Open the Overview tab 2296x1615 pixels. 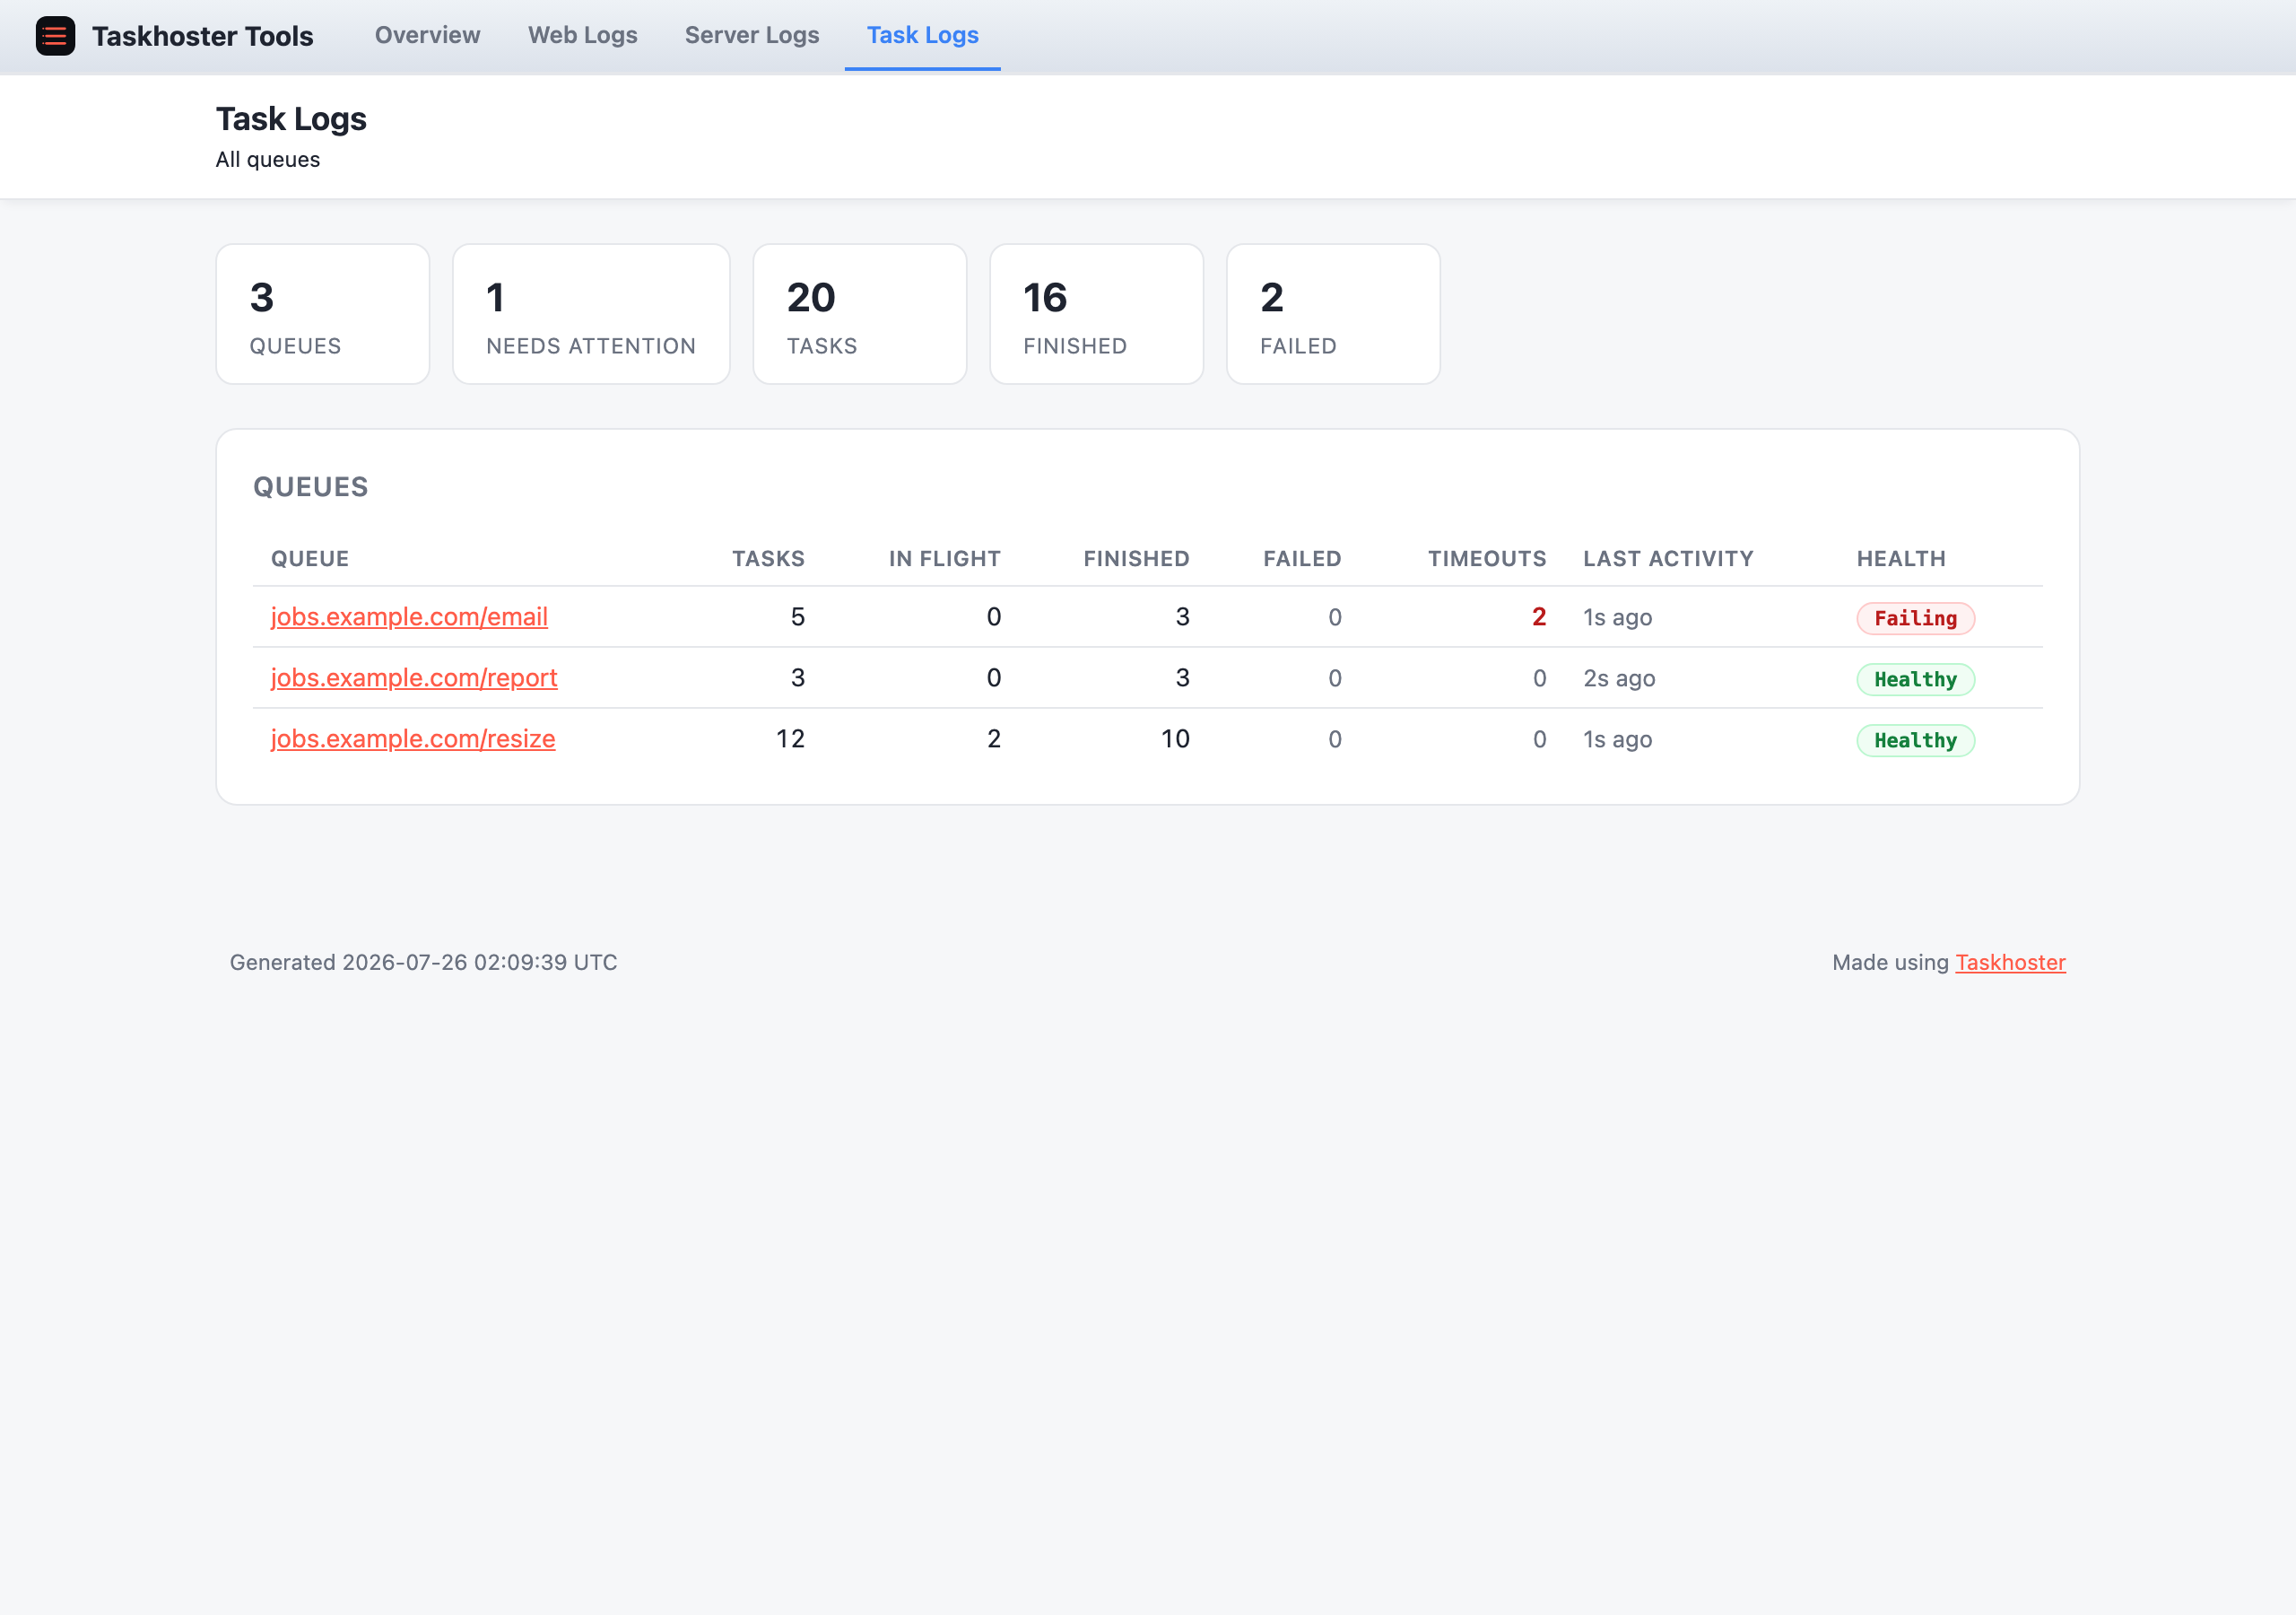click(427, 35)
